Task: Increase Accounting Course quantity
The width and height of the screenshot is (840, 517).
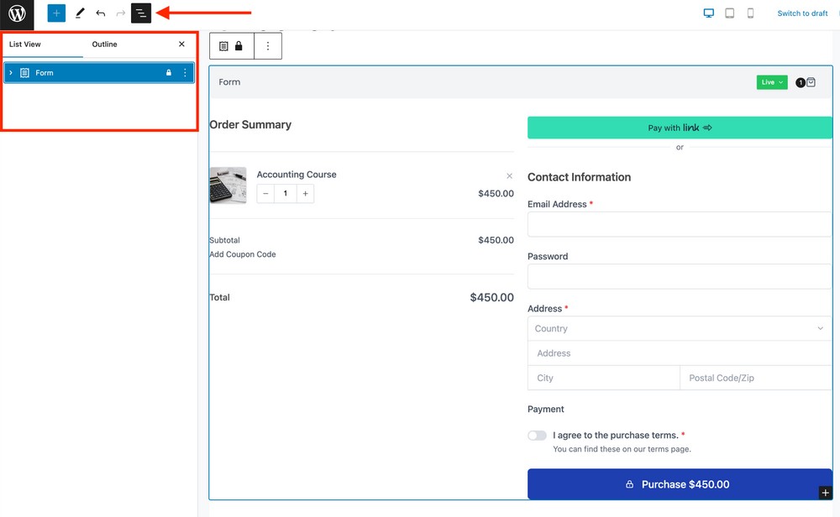Action: click(x=305, y=194)
